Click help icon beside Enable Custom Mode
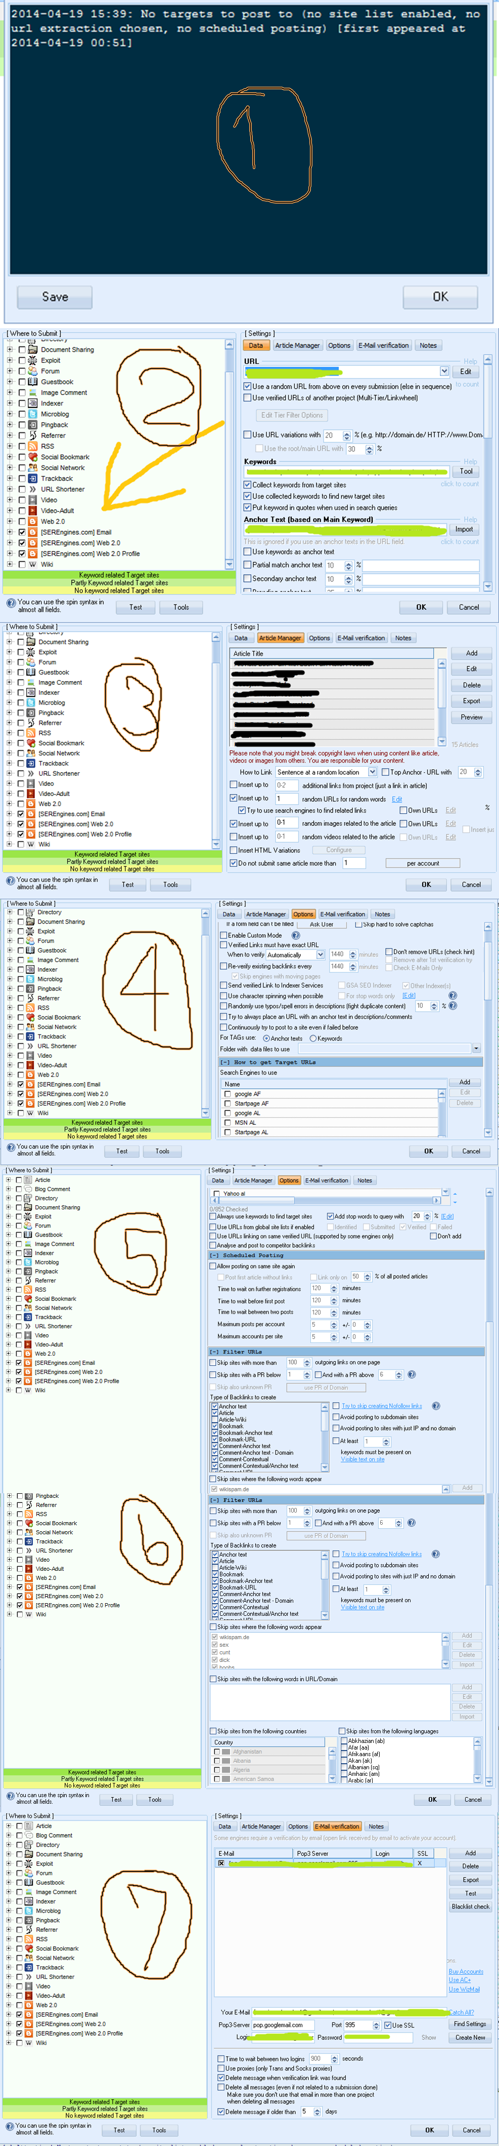This screenshot has height=2146, width=499. coord(295,936)
